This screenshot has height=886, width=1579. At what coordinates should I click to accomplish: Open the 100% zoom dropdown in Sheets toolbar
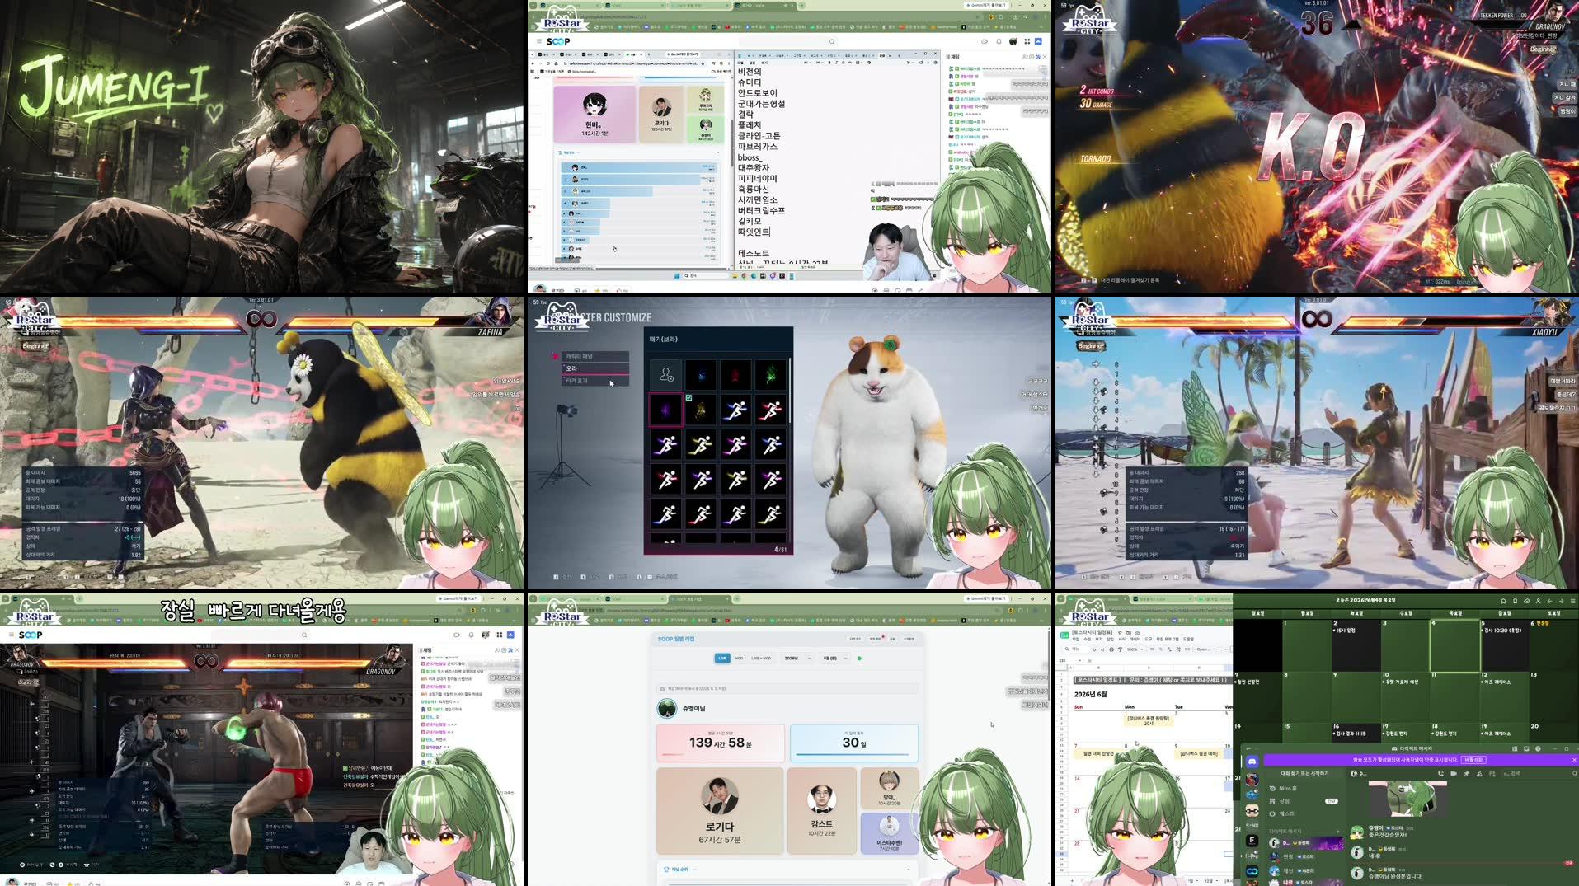[x=1135, y=649]
